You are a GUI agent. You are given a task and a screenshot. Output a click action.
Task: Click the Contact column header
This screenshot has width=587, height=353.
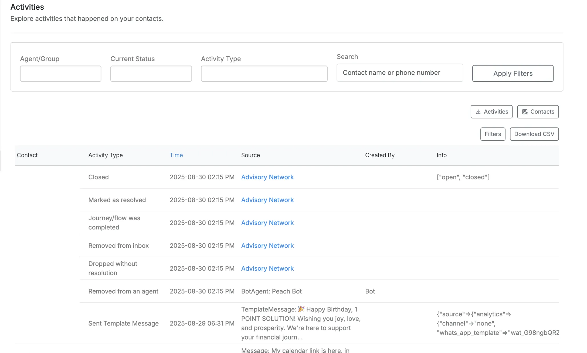[27, 155]
